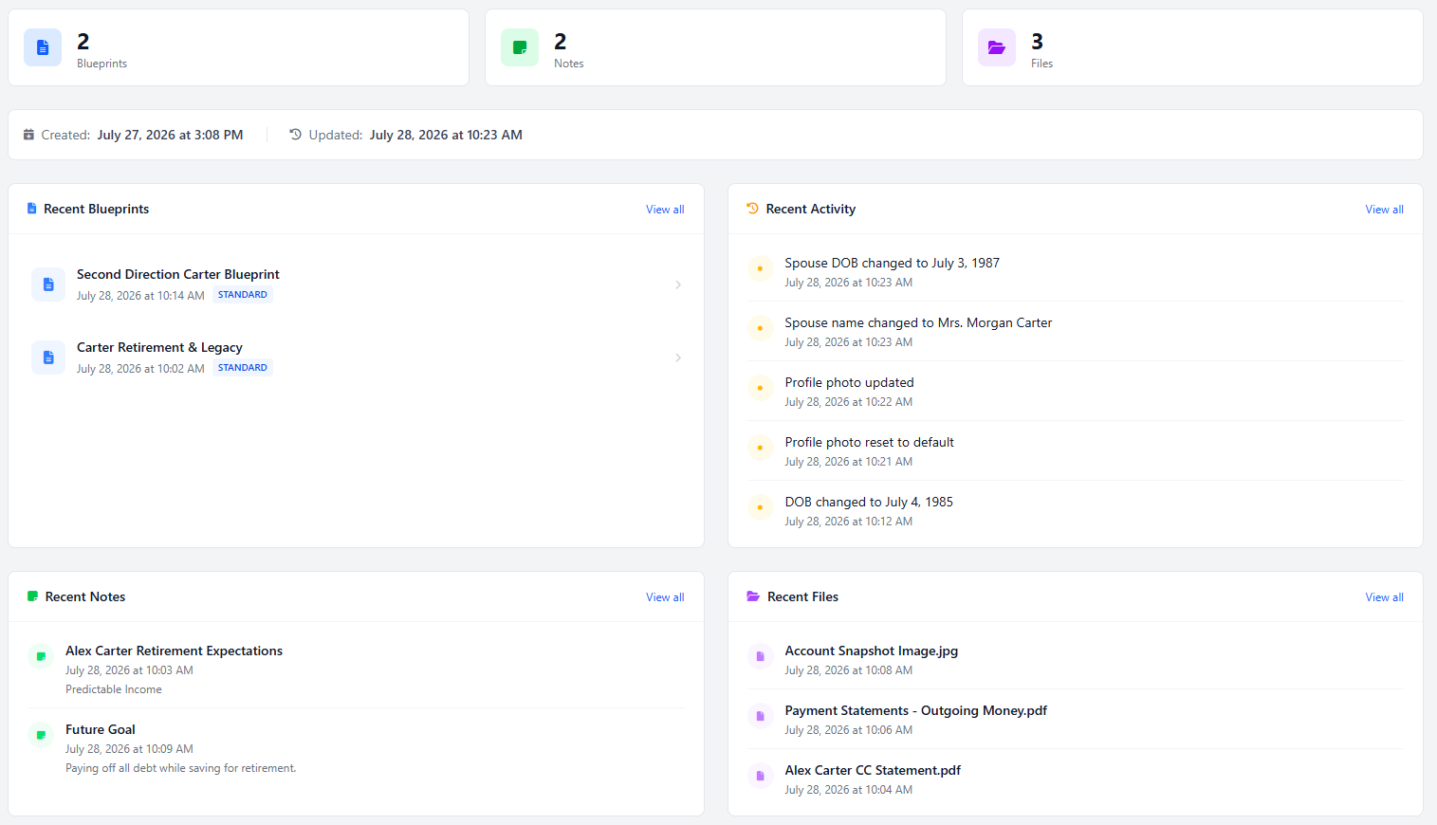This screenshot has height=825, width=1437.
Task: Click the Updated July 28, 2026 timestamp
Action: click(x=446, y=135)
